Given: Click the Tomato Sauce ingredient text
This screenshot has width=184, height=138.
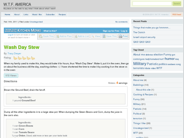Looking at the screenshot, I should pos(27,132).
